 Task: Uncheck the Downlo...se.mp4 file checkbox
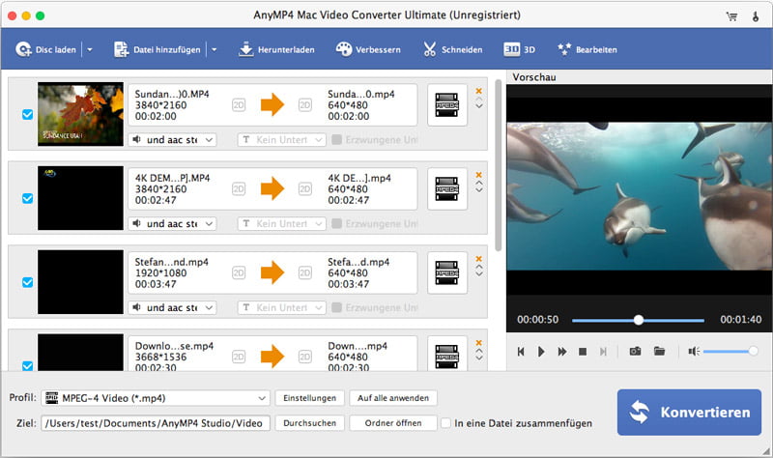[28, 366]
